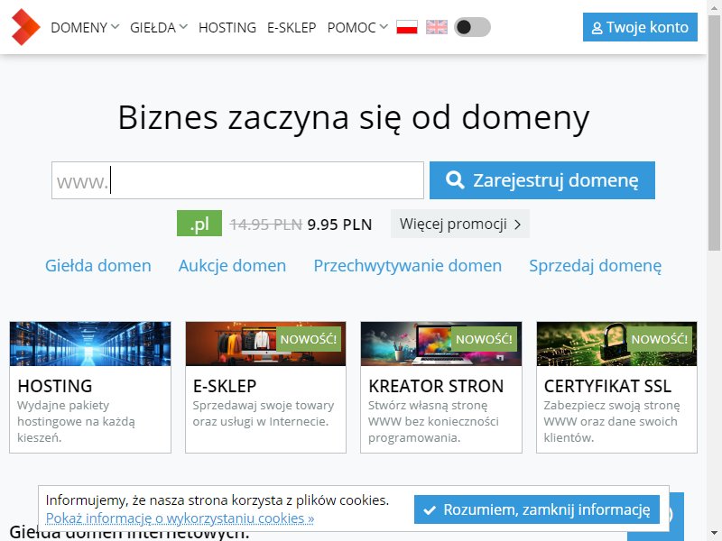Click Rozumiem, zamknij informację cookie button
The width and height of the screenshot is (722, 541).
coord(537,509)
